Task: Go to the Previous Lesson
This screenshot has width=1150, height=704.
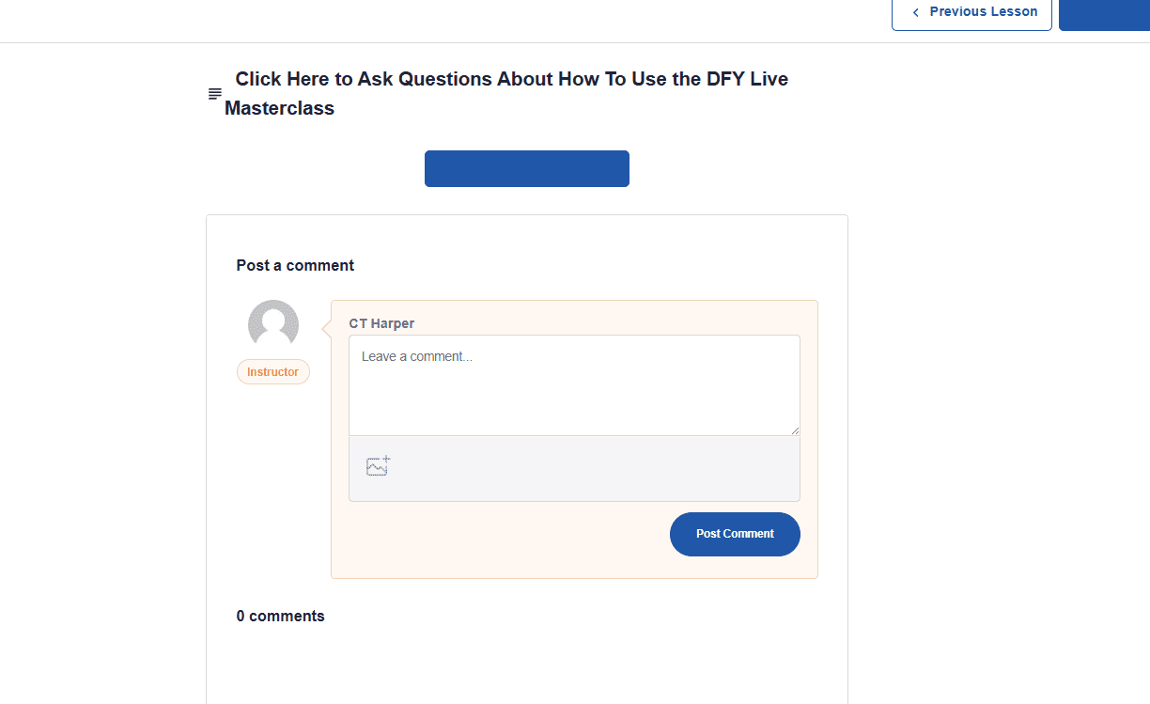Action: click(983, 12)
